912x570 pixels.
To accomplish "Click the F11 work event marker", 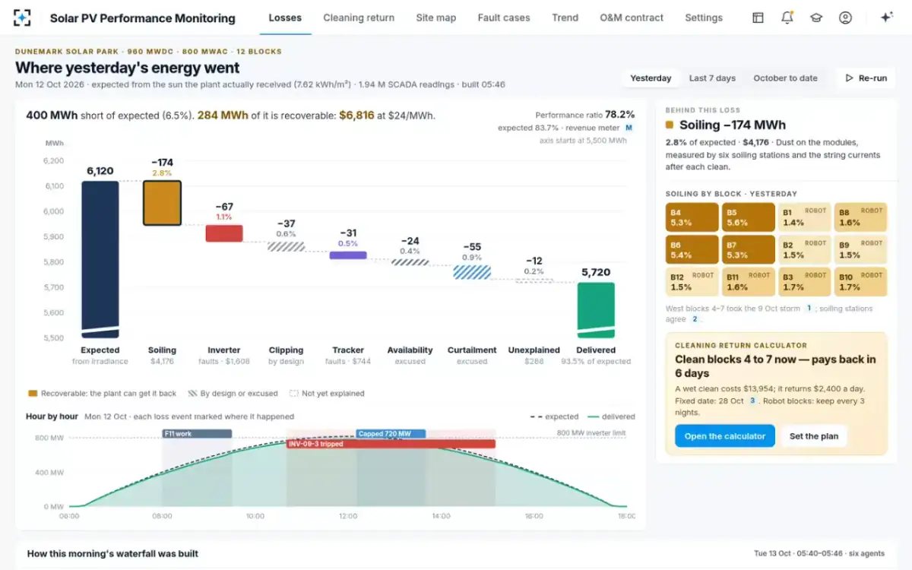I will coord(197,434).
